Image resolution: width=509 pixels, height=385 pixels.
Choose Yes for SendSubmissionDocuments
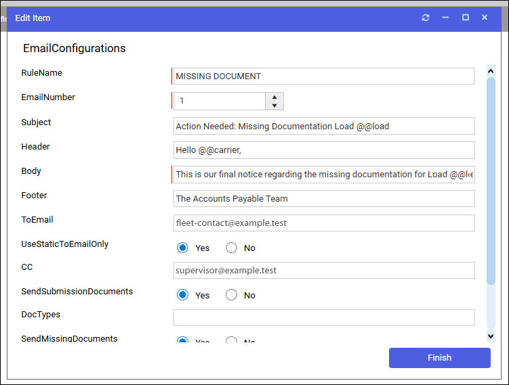[x=182, y=295]
